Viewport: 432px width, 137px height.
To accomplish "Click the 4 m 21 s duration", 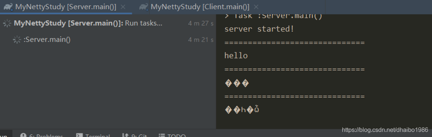I will click(x=201, y=40).
